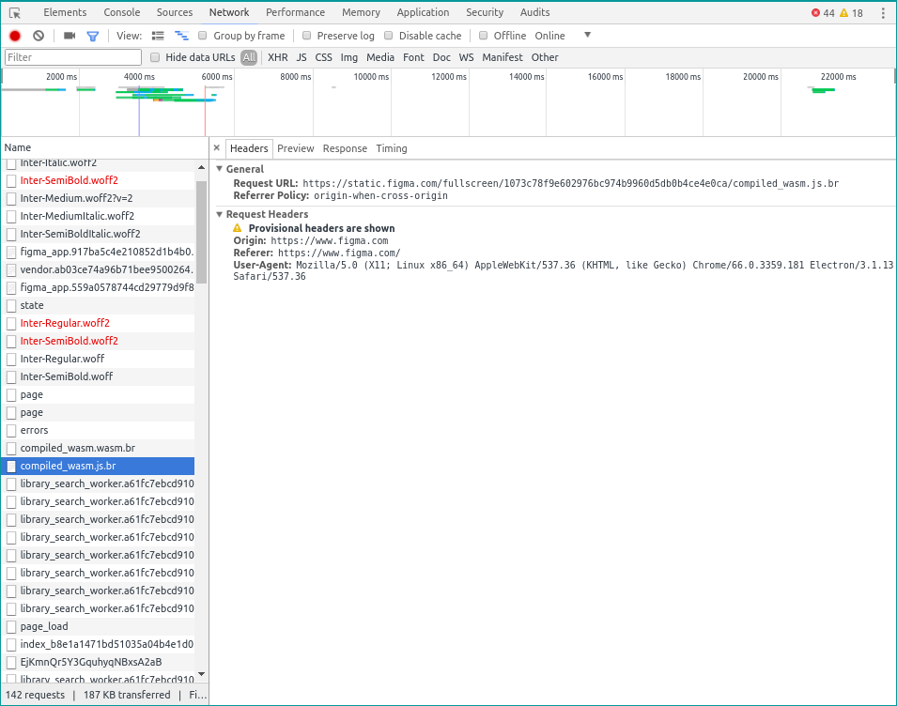Clear the network log icon
Viewport: 897px width, 706px height.
point(39,36)
